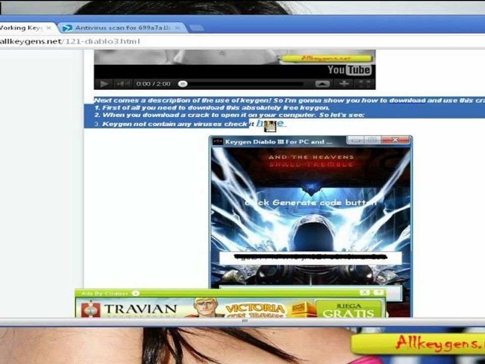Click the Ads By info icon
This screenshot has height=364, width=485.
(x=135, y=293)
